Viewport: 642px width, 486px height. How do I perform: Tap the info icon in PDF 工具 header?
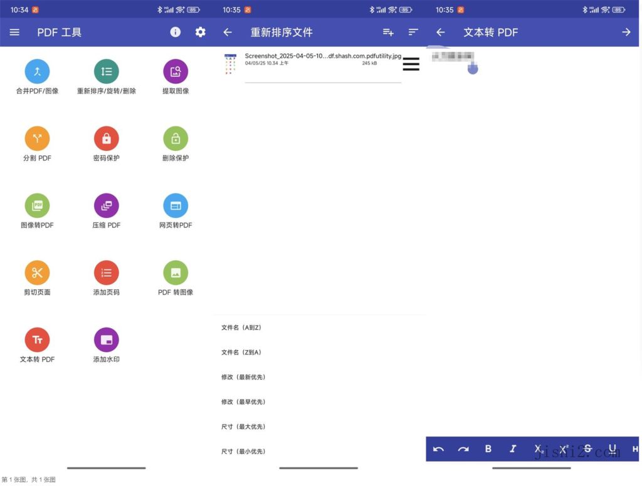point(176,32)
